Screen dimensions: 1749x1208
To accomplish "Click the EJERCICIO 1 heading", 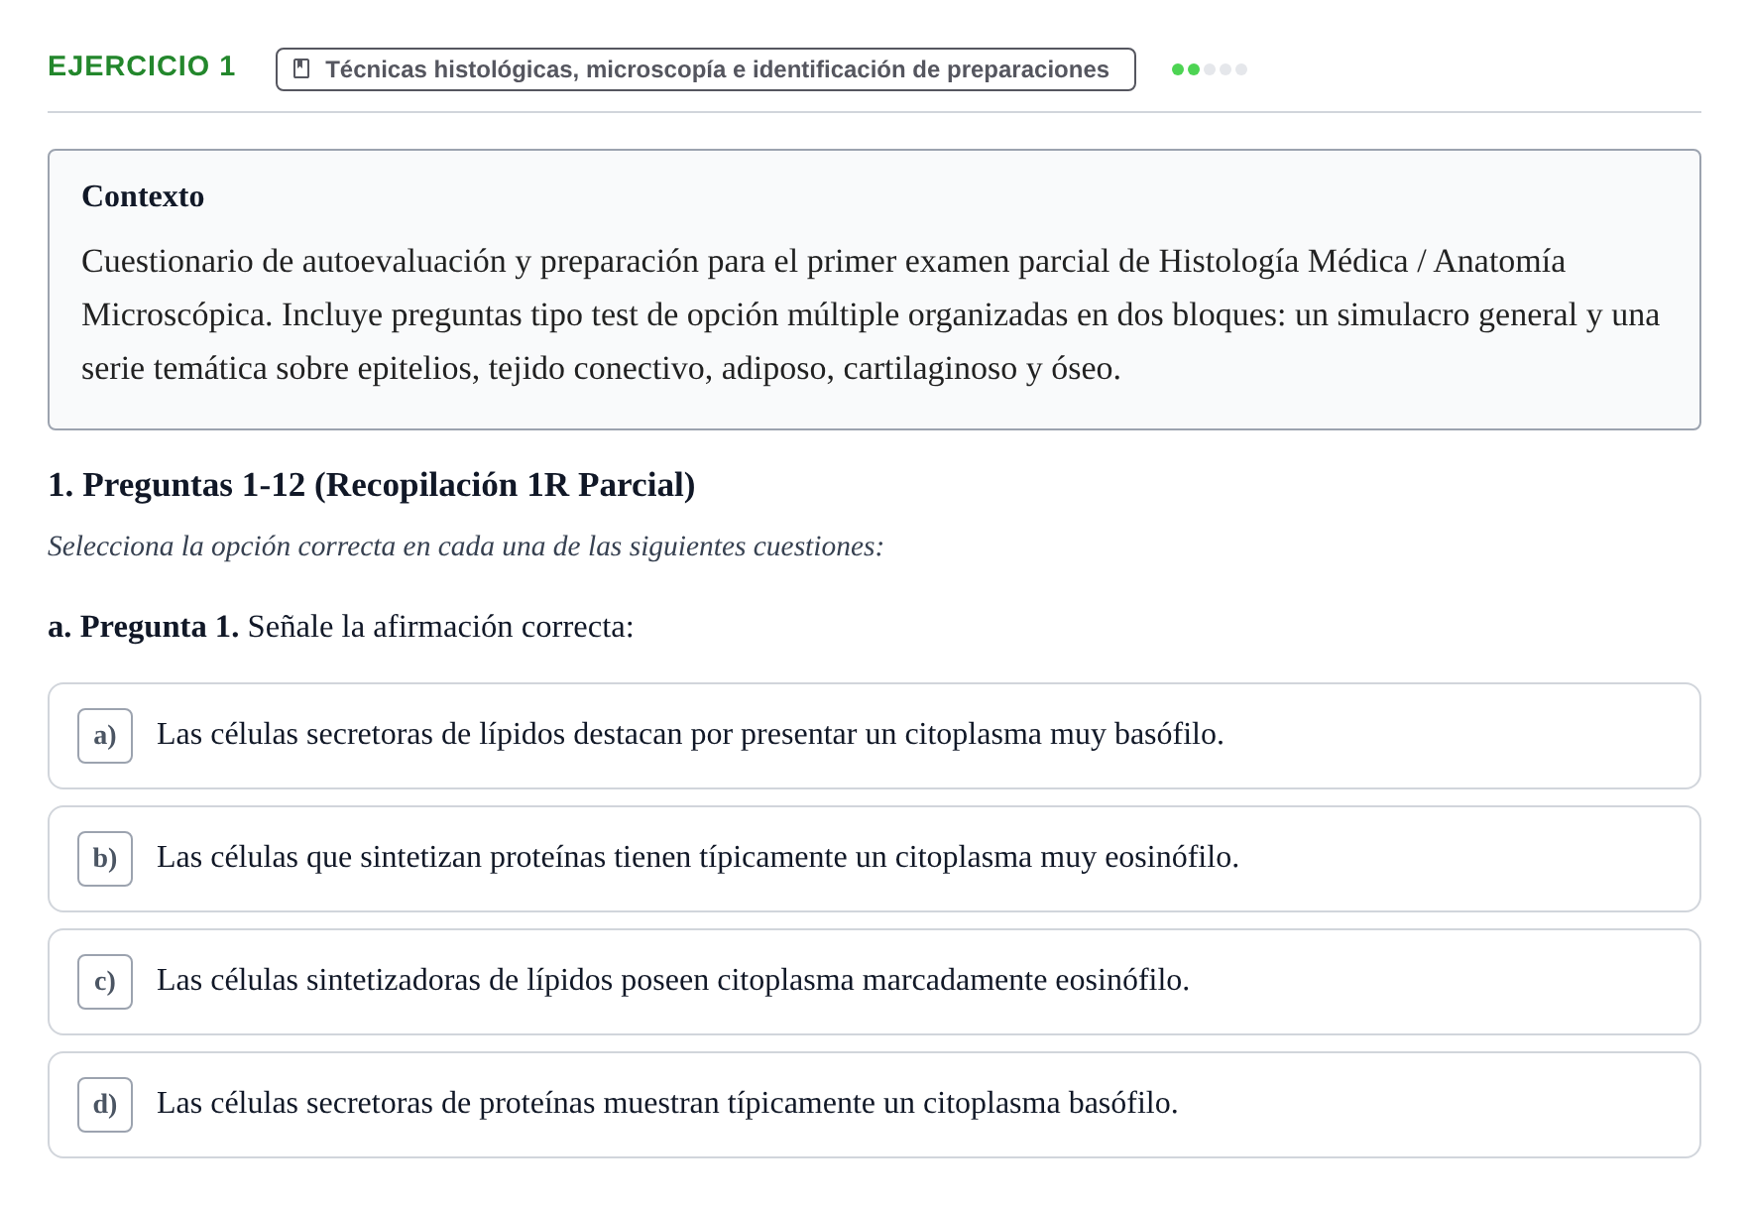I will 142,66.
